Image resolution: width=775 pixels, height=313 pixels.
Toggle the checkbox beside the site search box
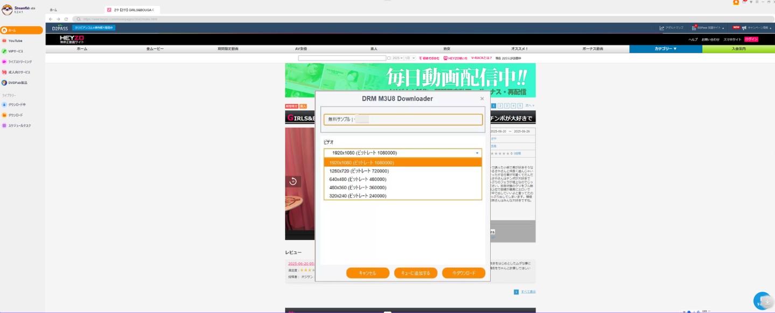coord(389,58)
